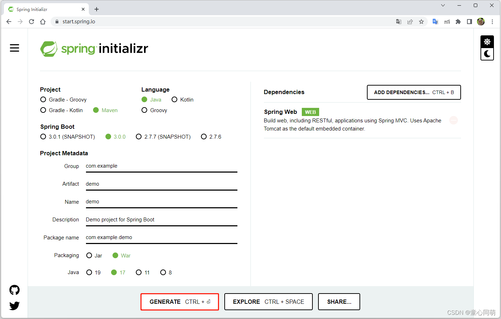Image resolution: width=501 pixels, height=319 pixels.
Task: Translate this page icon in address bar
Action: tap(399, 22)
